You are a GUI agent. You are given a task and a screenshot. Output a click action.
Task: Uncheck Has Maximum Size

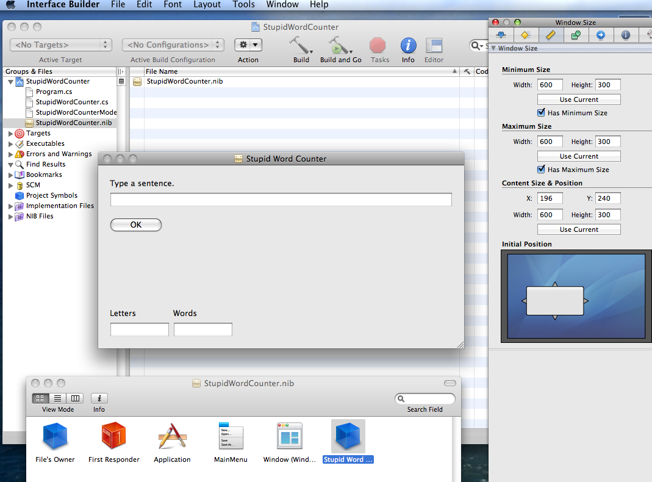click(x=541, y=169)
